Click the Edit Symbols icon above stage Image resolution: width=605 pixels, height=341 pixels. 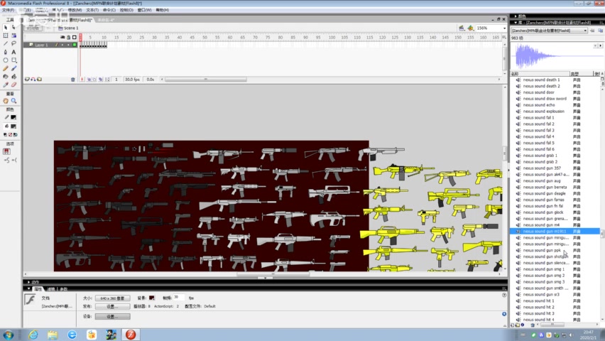[x=471, y=28]
